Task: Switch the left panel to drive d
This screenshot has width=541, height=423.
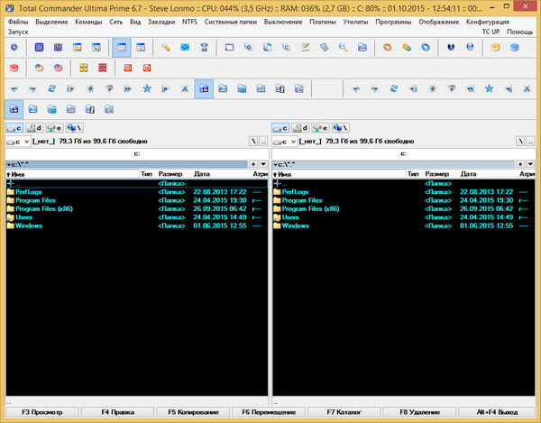Action: [33, 129]
